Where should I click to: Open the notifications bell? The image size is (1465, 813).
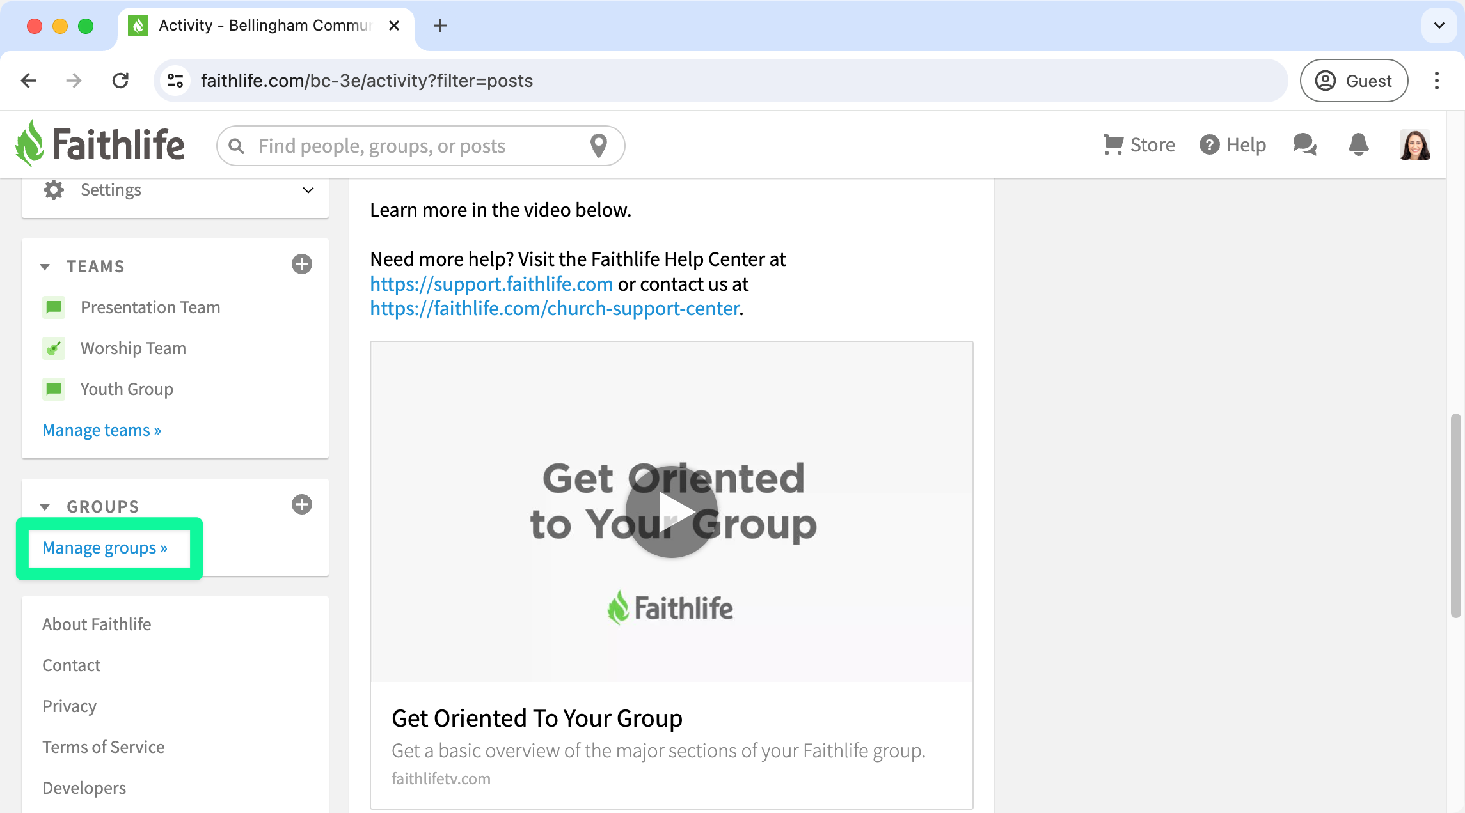click(x=1358, y=145)
